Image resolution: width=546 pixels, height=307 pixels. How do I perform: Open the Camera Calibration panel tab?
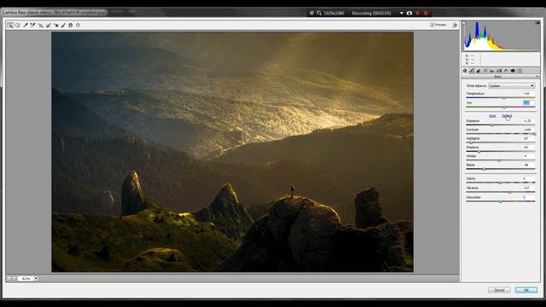coord(513,71)
